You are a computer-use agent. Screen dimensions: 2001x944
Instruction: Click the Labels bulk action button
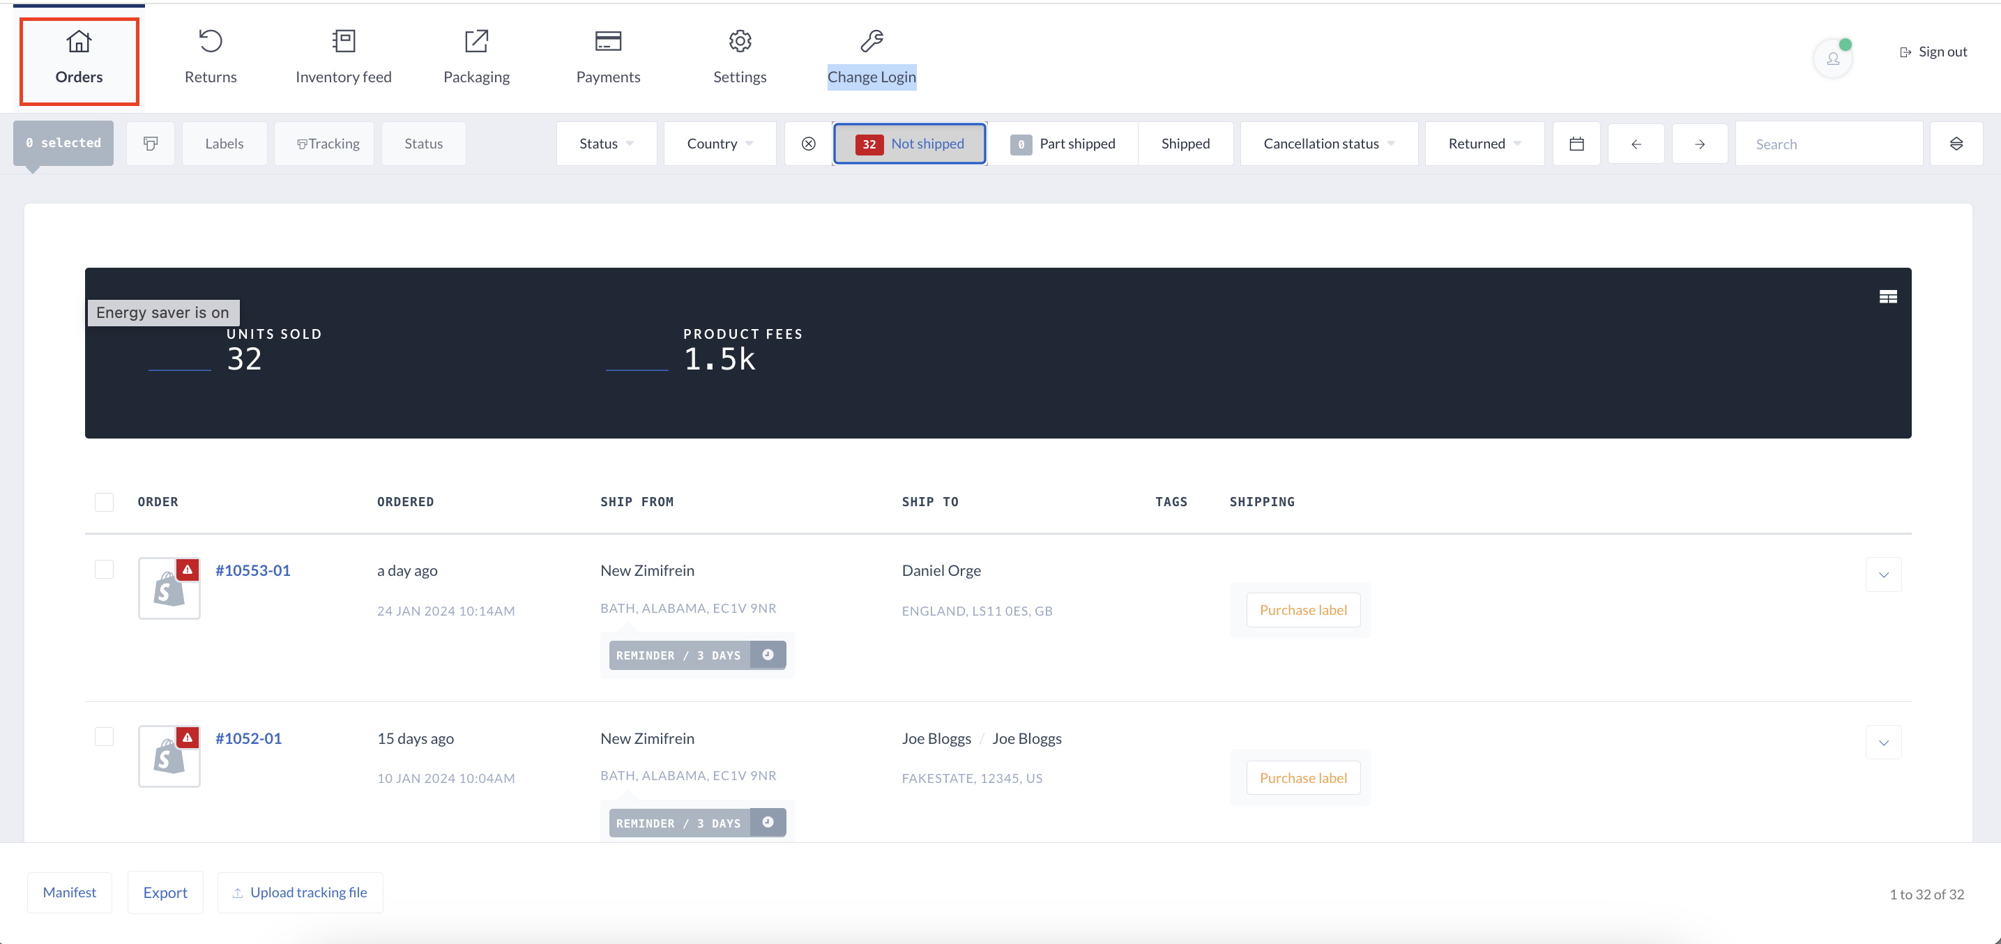coord(225,144)
